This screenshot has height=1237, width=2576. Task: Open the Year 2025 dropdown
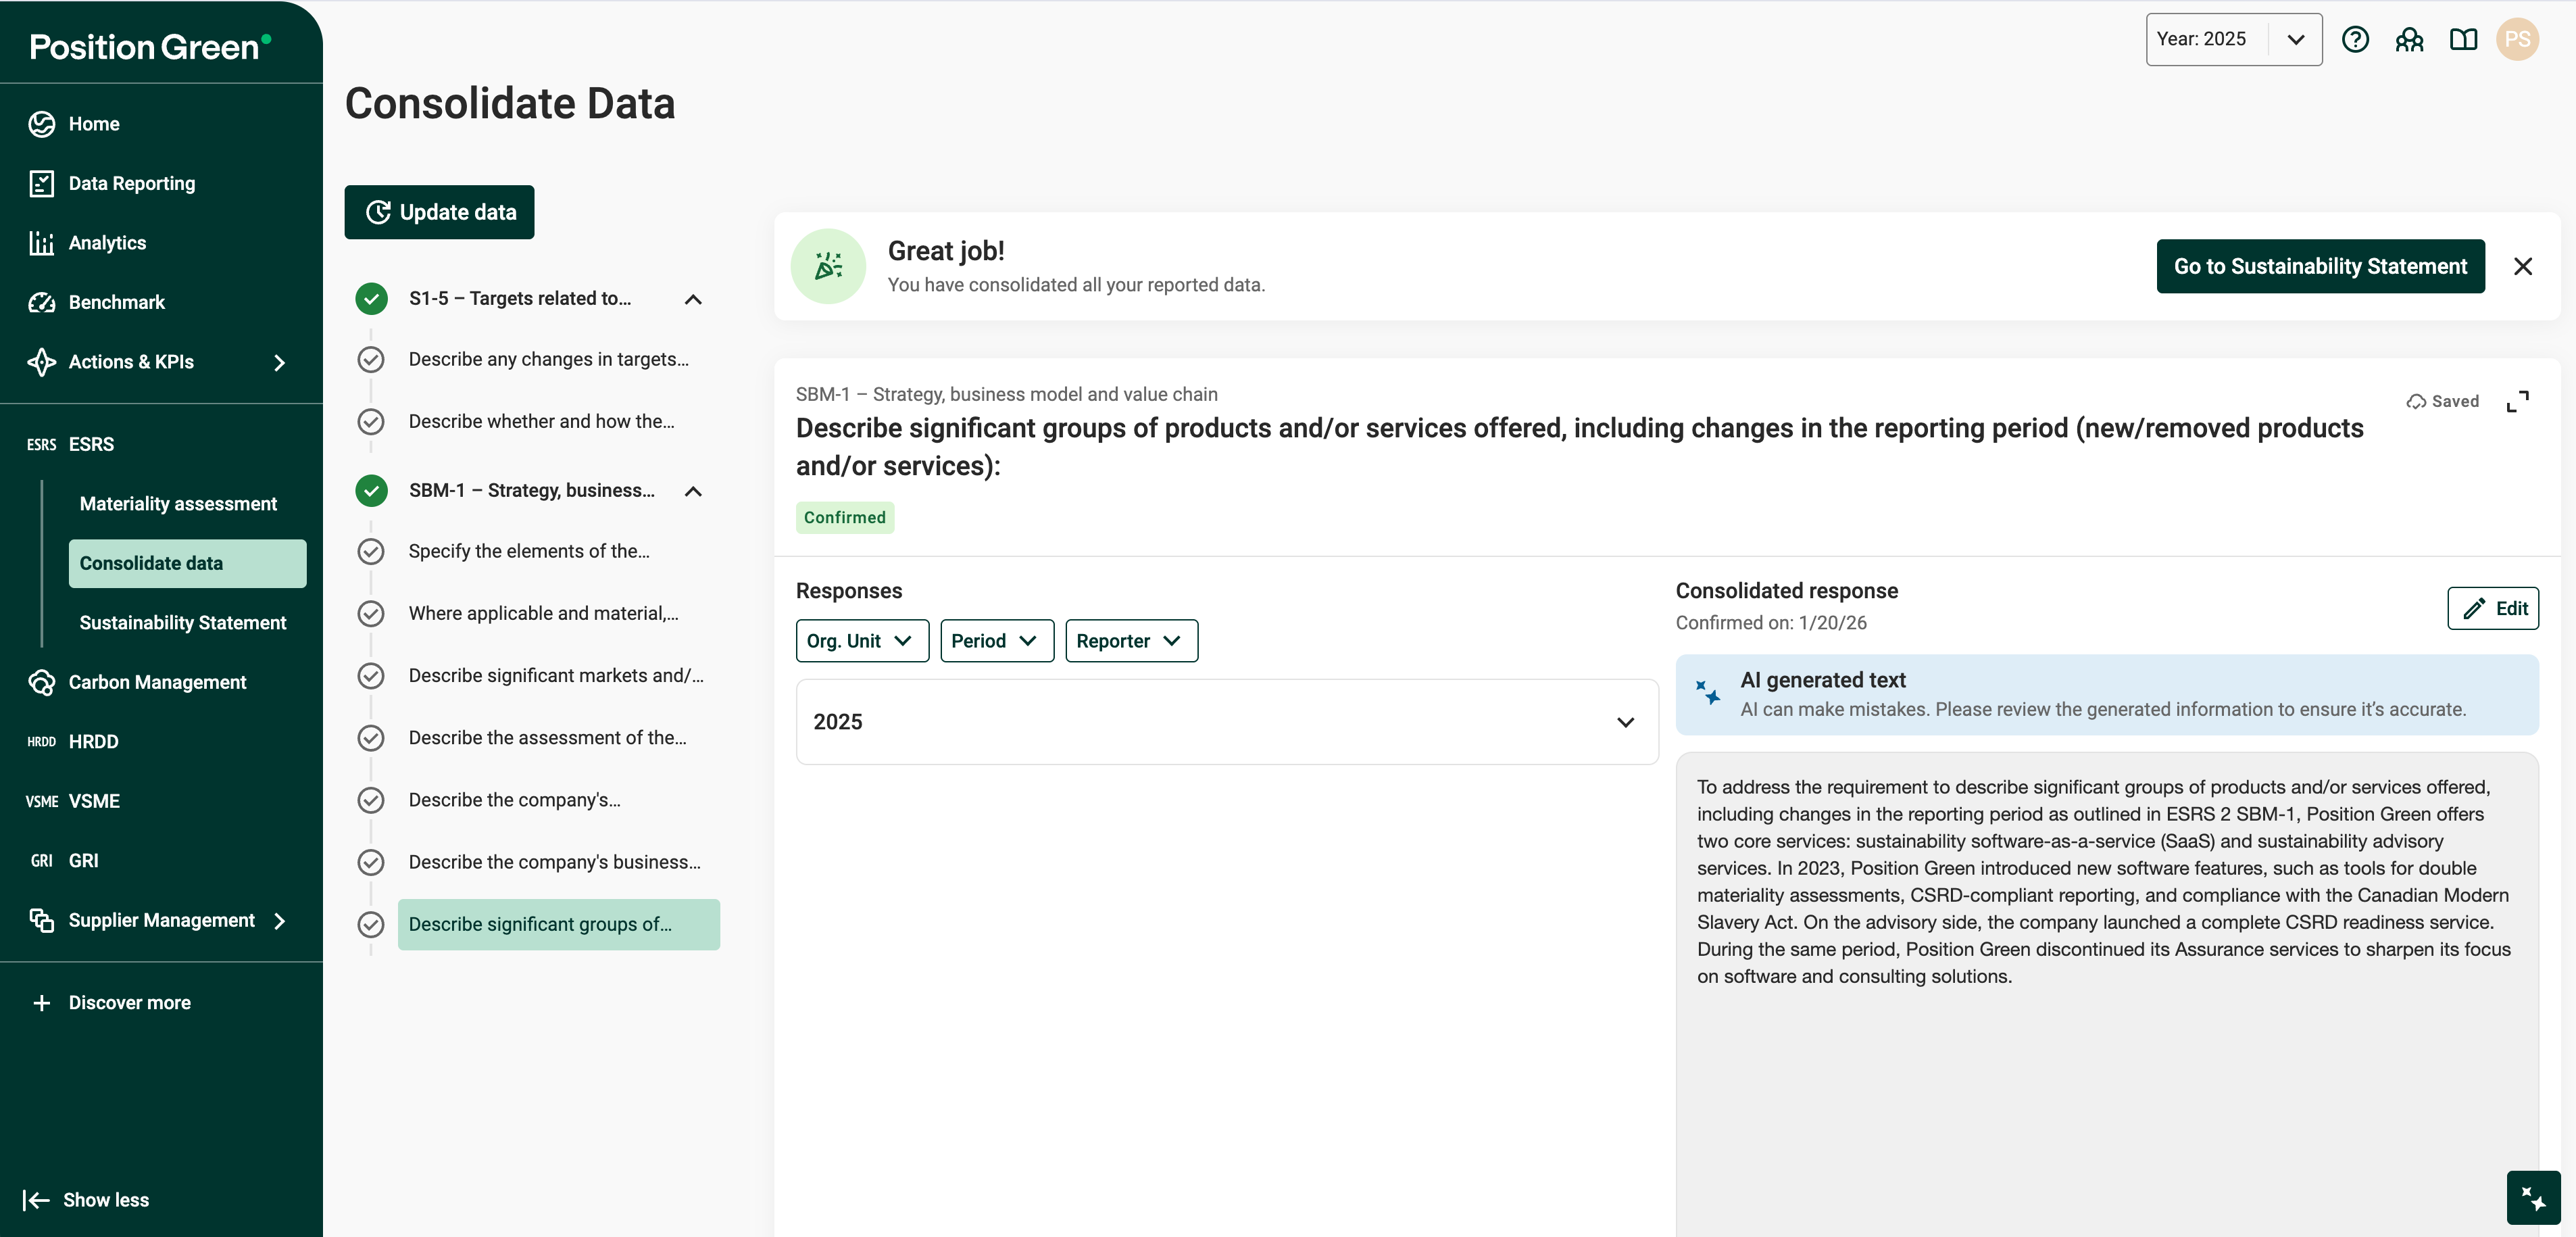point(2233,39)
